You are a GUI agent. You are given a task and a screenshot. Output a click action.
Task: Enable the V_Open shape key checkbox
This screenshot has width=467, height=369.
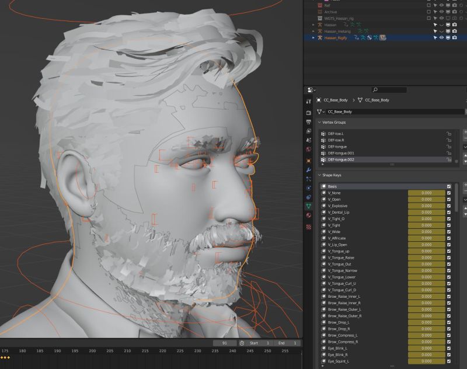pos(449,199)
